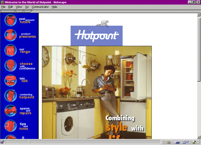201x145 pixels.
Task: Click the red rosette confidence icon
Action: click(11, 65)
